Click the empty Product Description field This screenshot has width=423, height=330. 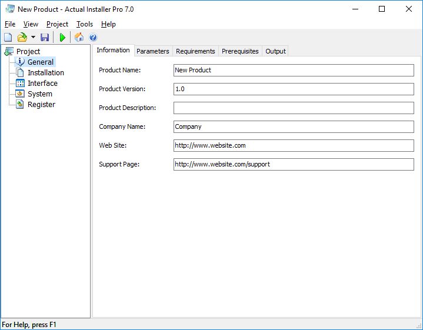(294, 108)
